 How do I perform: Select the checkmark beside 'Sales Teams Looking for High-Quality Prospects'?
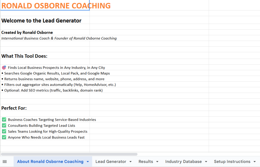pos(4,131)
